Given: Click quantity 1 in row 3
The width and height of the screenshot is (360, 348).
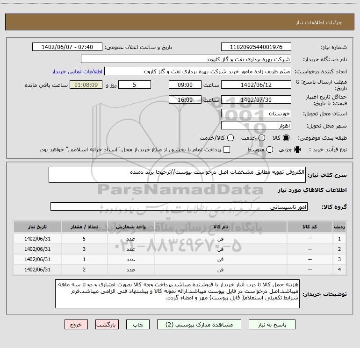Looking at the screenshot, I should [x=84, y=259].
